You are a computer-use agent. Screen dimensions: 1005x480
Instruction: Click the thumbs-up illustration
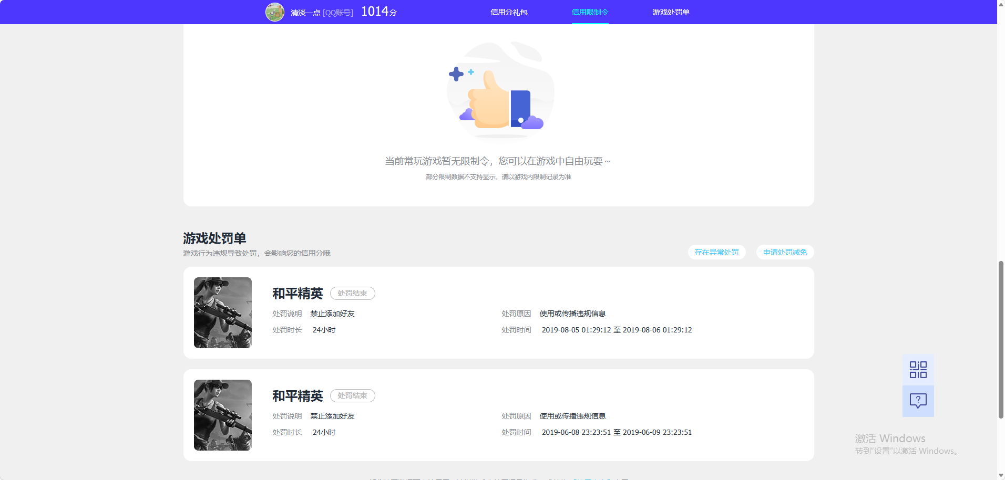[x=500, y=89]
